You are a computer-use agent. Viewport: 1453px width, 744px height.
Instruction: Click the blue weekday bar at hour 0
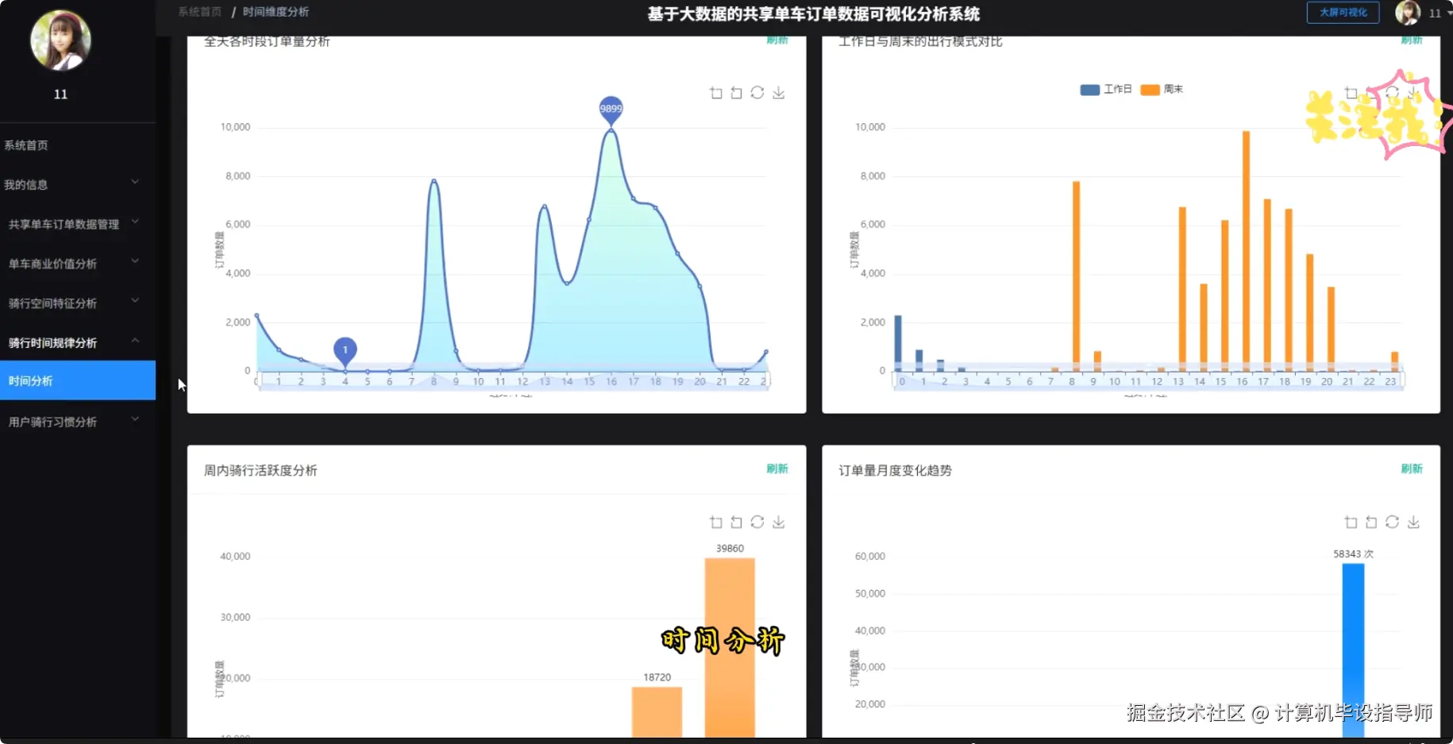[898, 343]
